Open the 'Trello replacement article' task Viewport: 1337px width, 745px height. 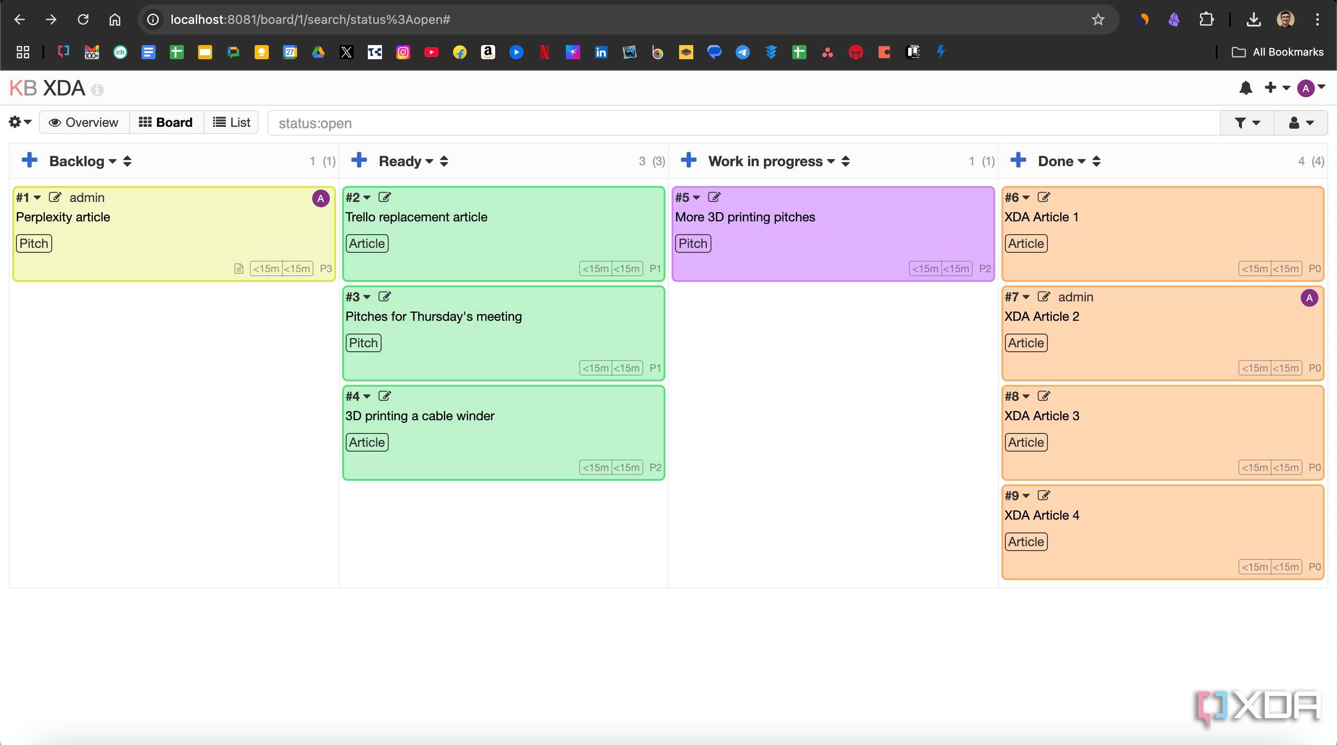[416, 217]
